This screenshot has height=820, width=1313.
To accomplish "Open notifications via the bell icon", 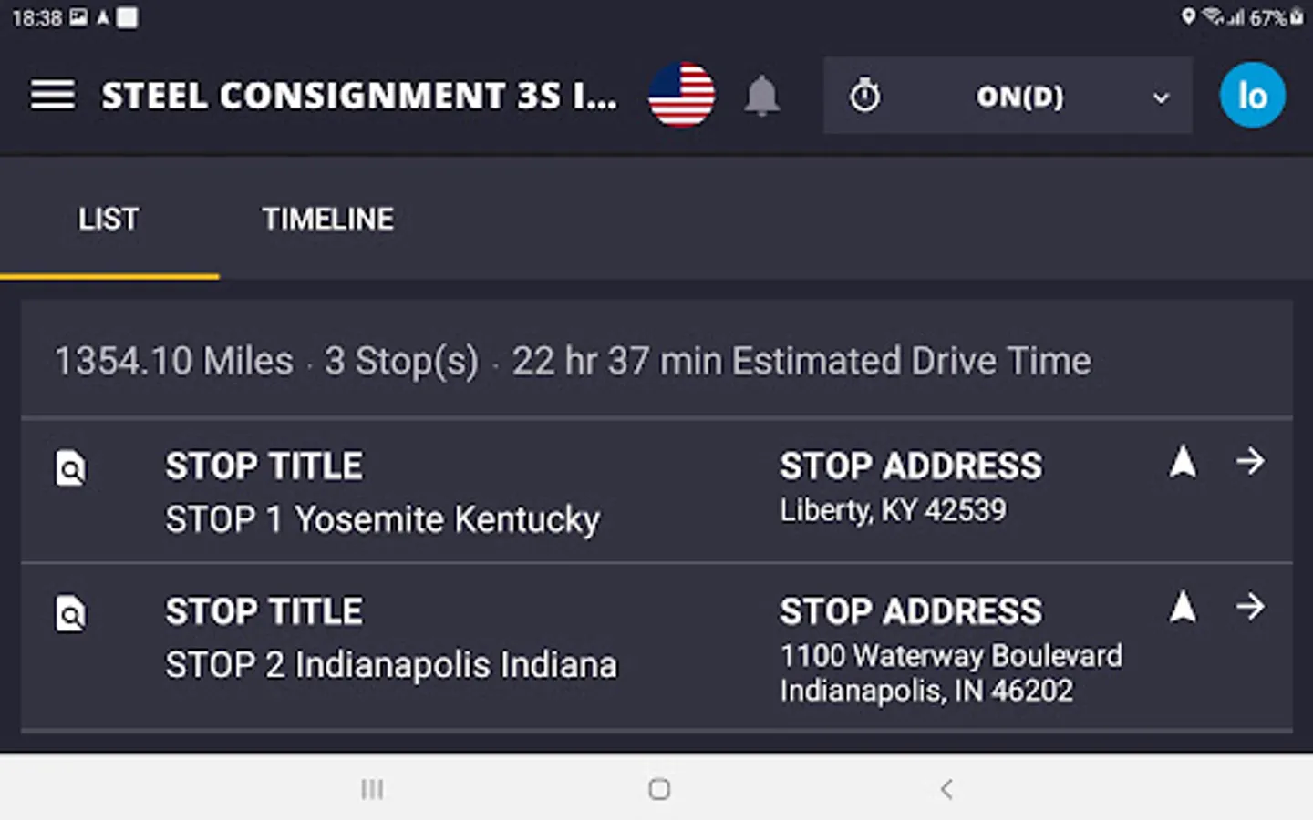I will pyautogui.click(x=762, y=96).
